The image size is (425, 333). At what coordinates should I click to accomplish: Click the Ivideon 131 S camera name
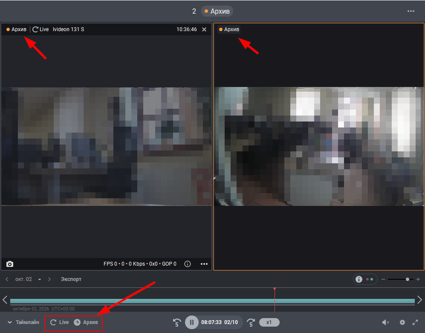tap(69, 29)
